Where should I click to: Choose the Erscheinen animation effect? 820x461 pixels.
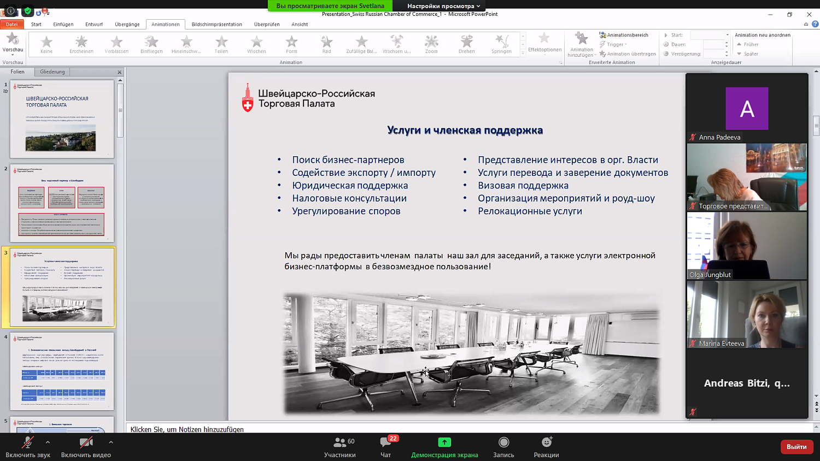(x=81, y=44)
